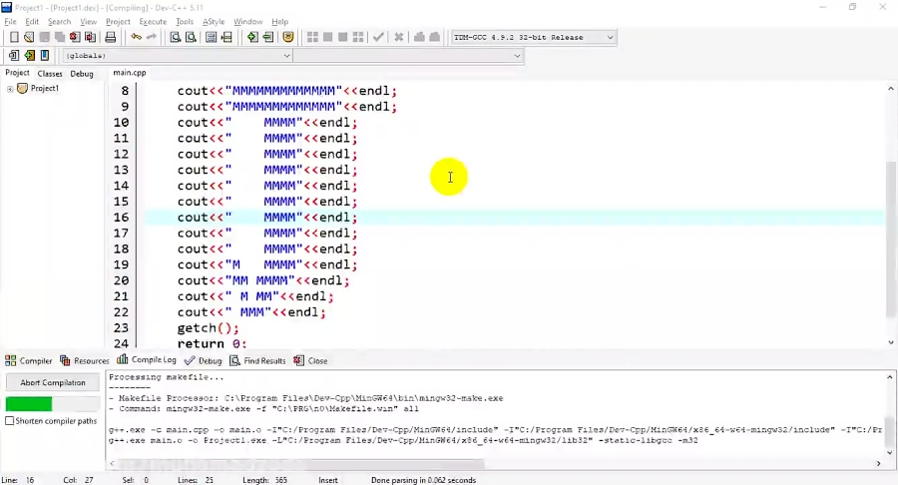Viewport: 898px width, 485px height.
Task: Click the Rebuild All toolbar icon
Action: 358,37
